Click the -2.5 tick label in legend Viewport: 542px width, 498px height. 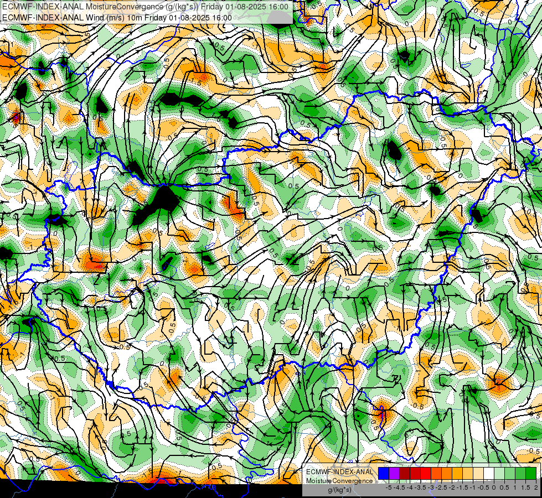click(441, 487)
